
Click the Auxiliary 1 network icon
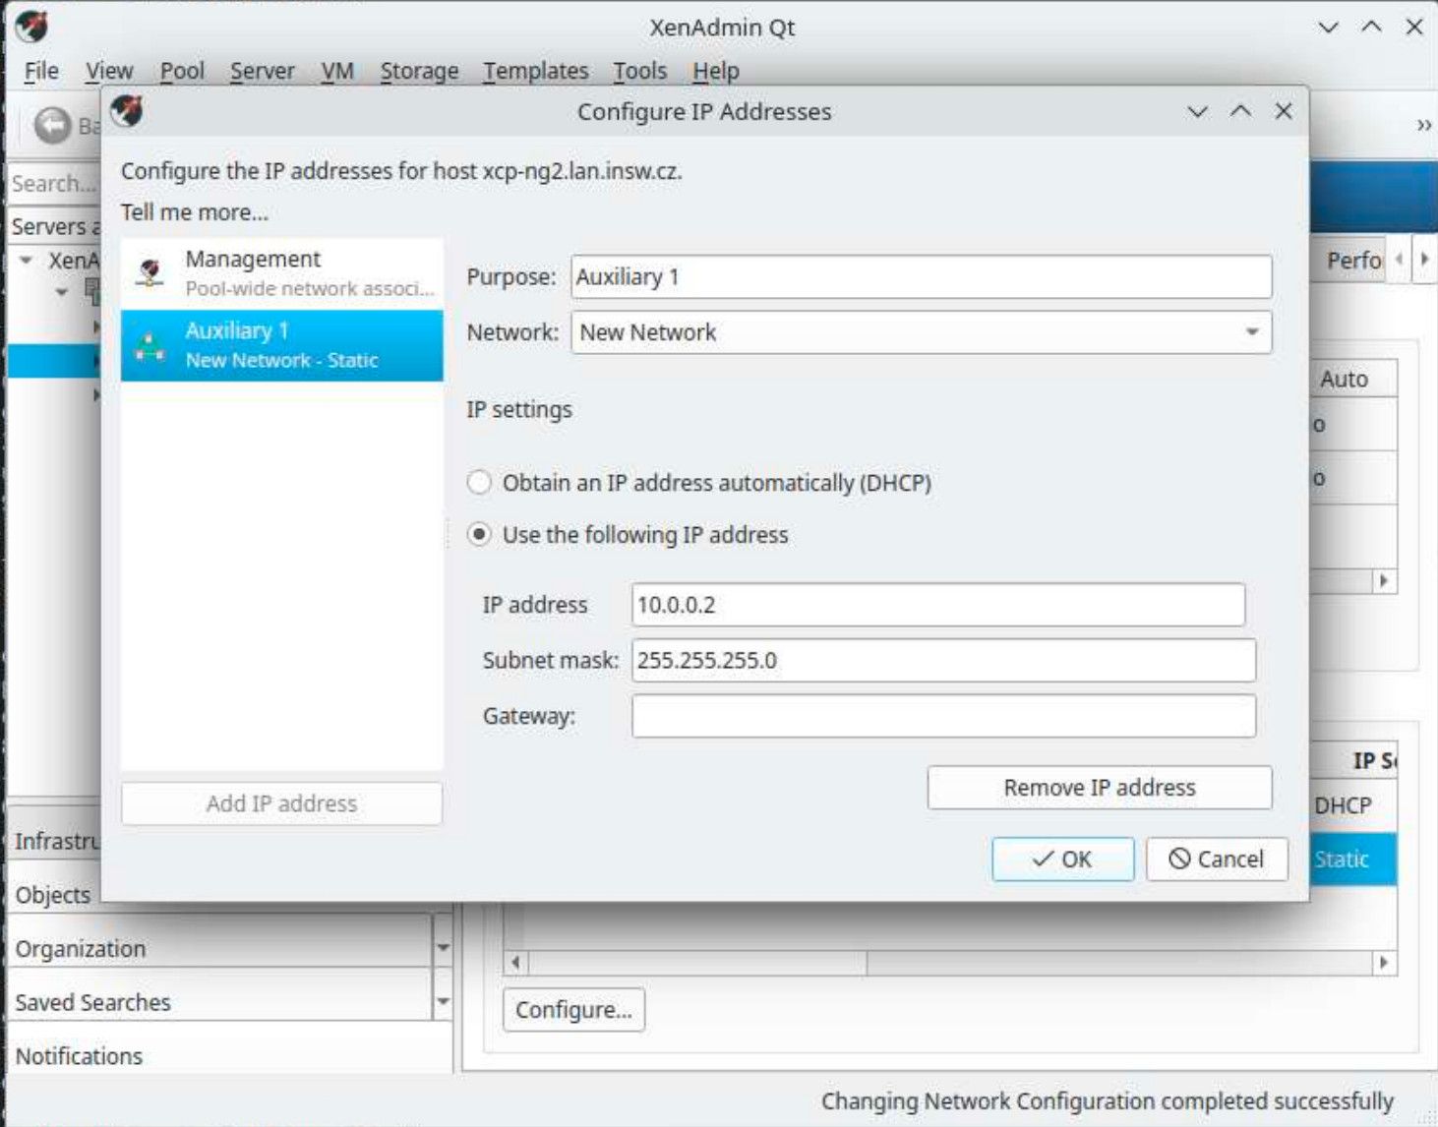(150, 346)
